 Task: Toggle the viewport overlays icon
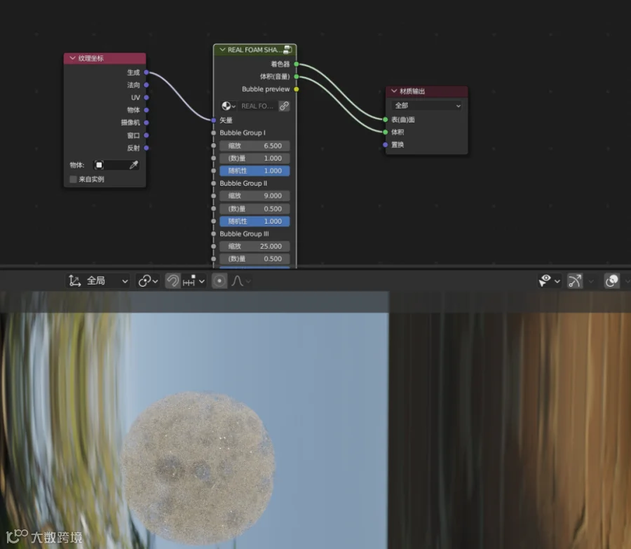pyautogui.click(x=611, y=281)
